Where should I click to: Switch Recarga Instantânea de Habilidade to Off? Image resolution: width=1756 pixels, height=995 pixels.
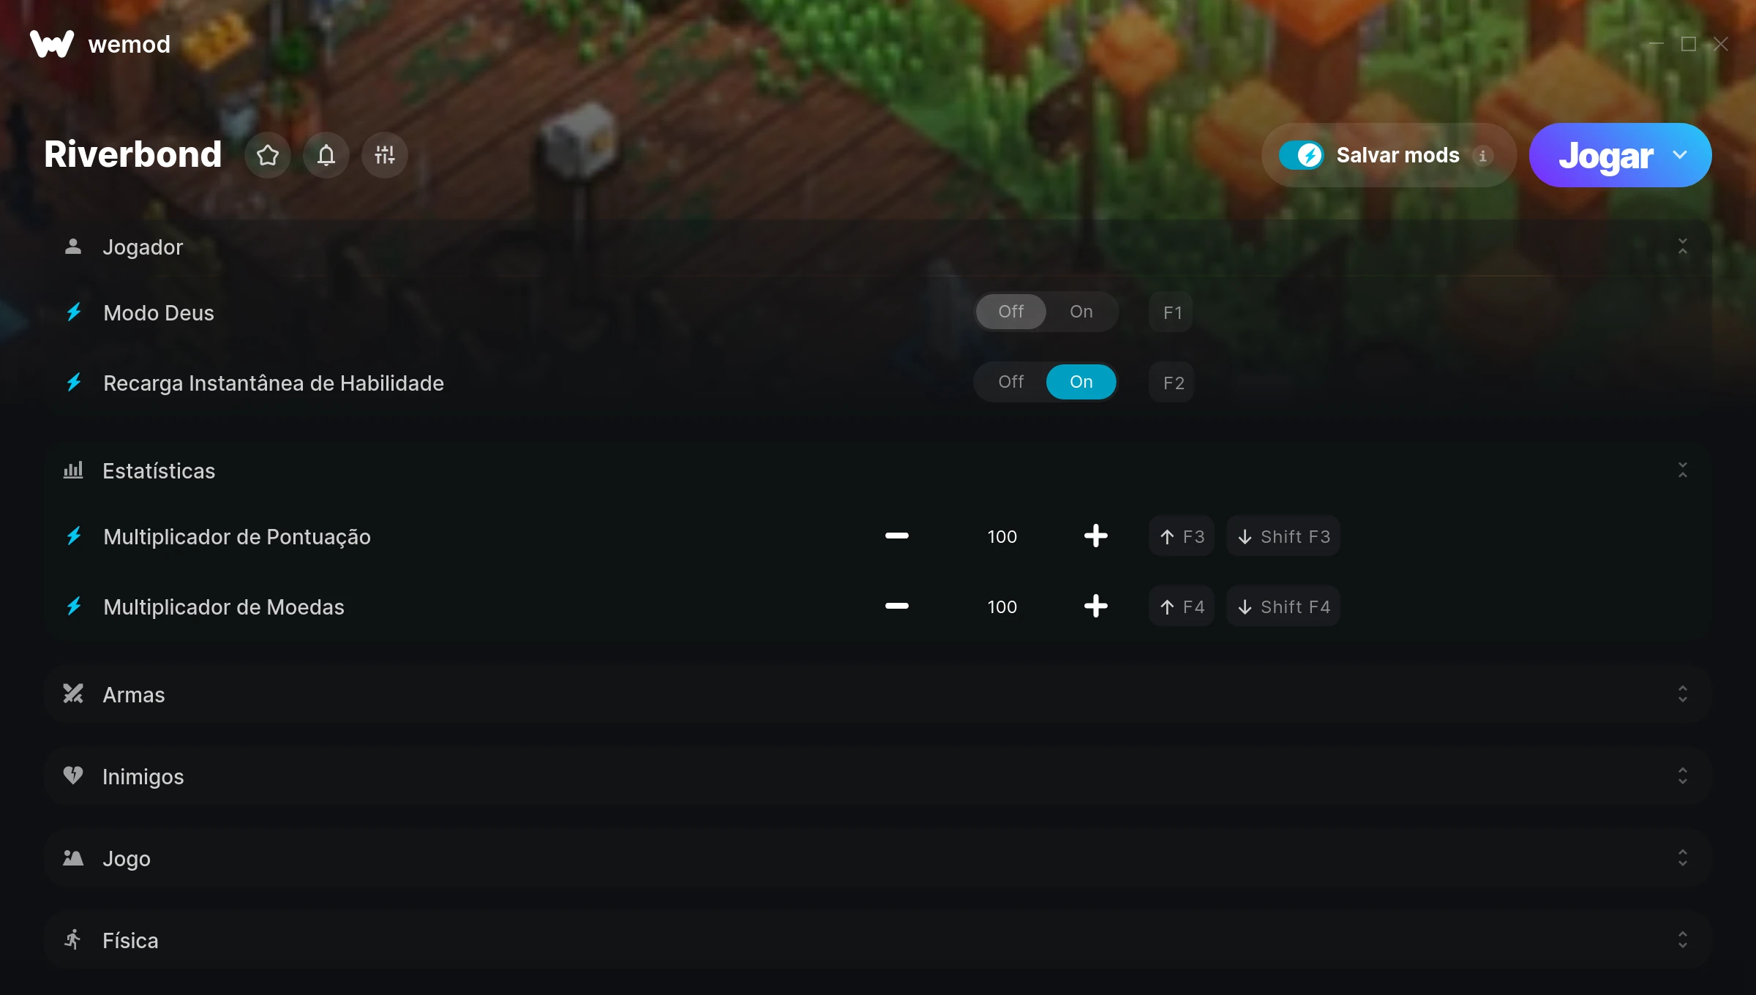(x=1011, y=382)
